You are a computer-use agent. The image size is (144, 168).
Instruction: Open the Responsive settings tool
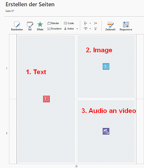(x=126, y=26)
